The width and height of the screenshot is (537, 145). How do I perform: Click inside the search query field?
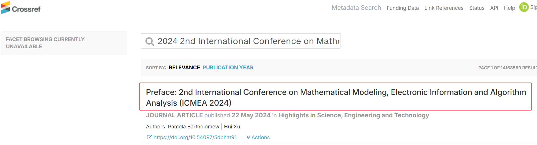pyautogui.click(x=241, y=41)
